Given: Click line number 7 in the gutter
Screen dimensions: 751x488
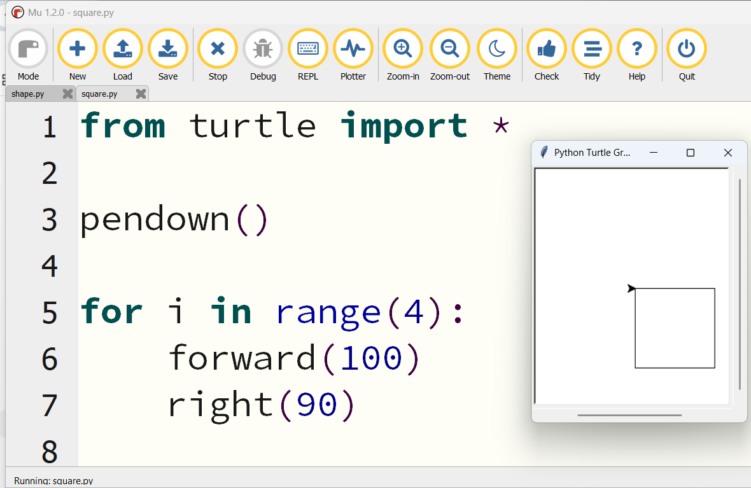Looking at the screenshot, I should point(50,406).
